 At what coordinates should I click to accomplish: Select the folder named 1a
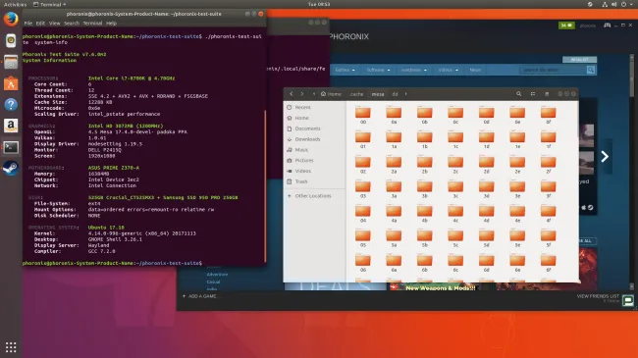(x=394, y=139)
